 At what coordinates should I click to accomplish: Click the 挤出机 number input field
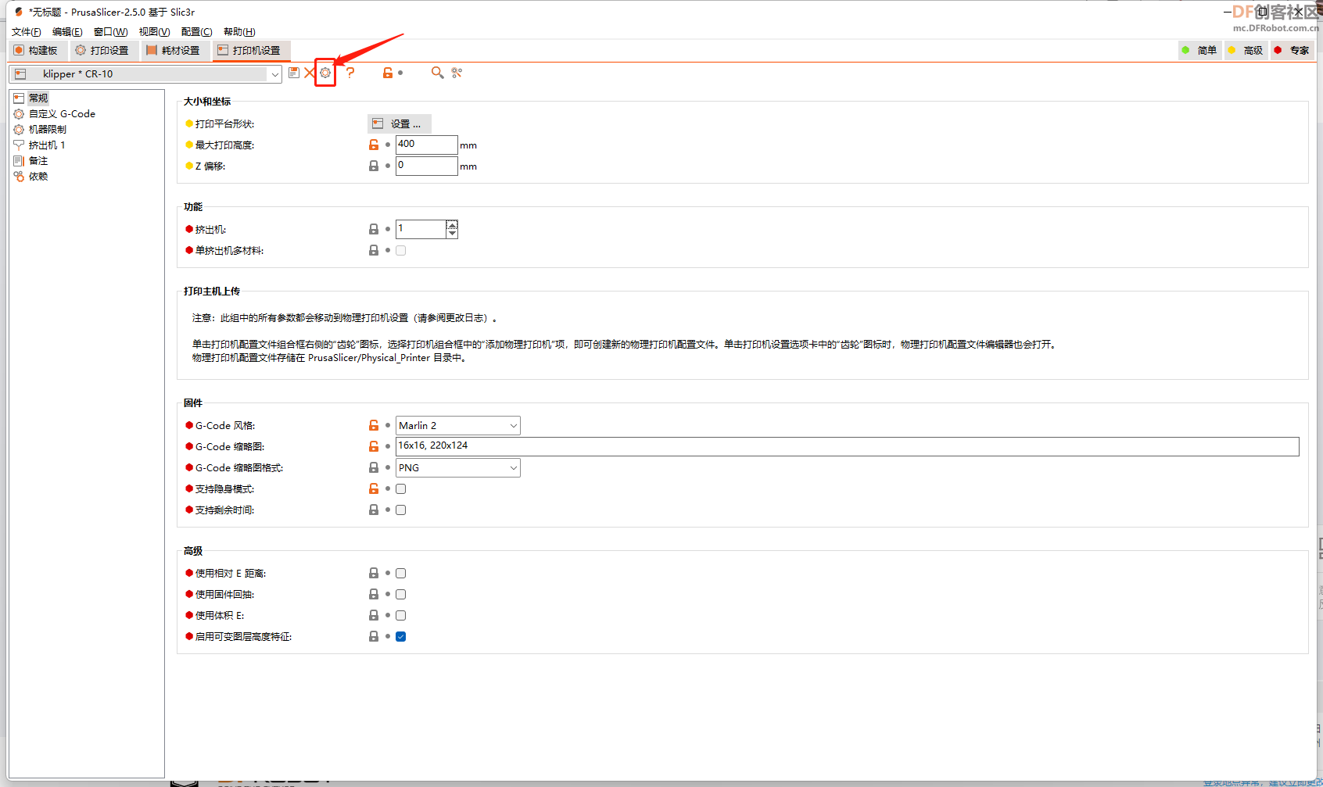pos(421,229)
